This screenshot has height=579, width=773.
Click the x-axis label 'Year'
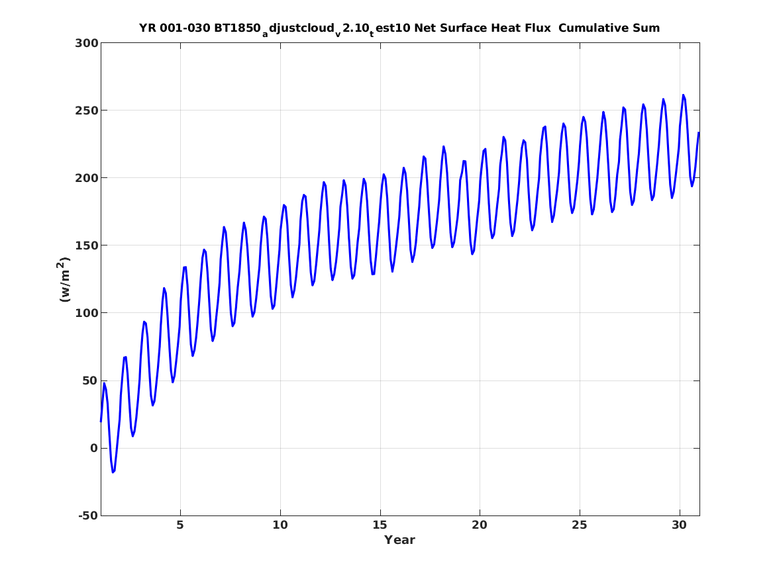pyautogui.click(x=400, y=540)
